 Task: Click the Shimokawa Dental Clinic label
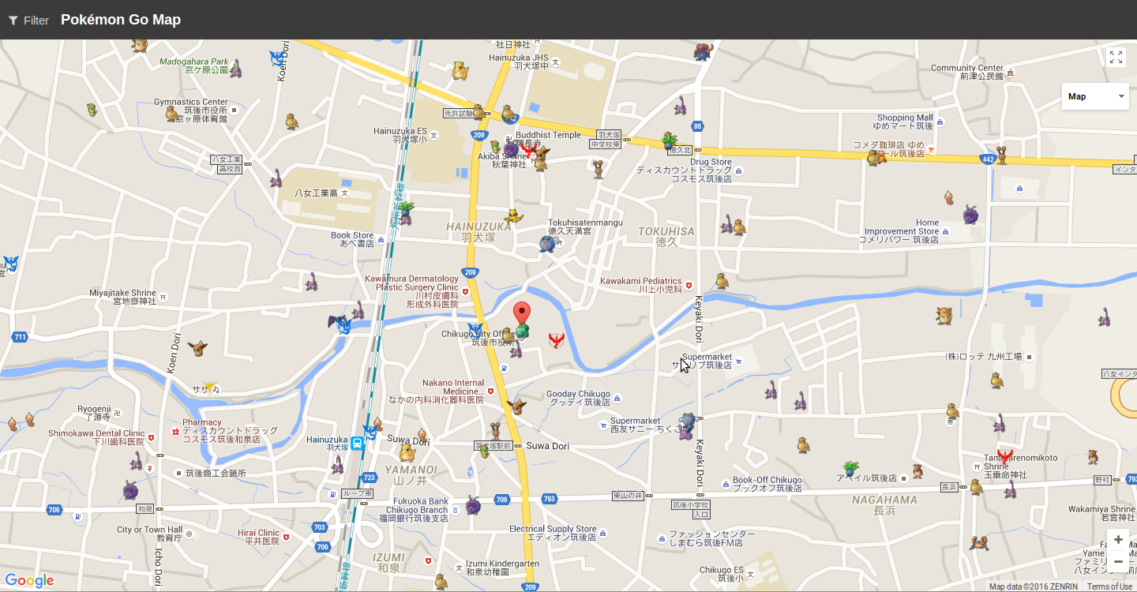click(x=96, y=437)
